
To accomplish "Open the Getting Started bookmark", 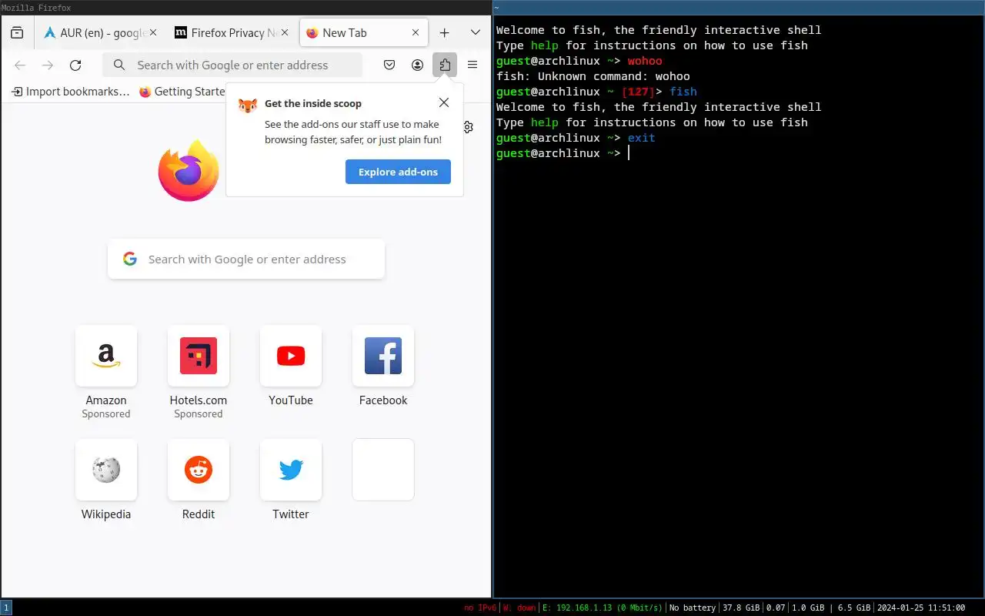I will 182,92.
